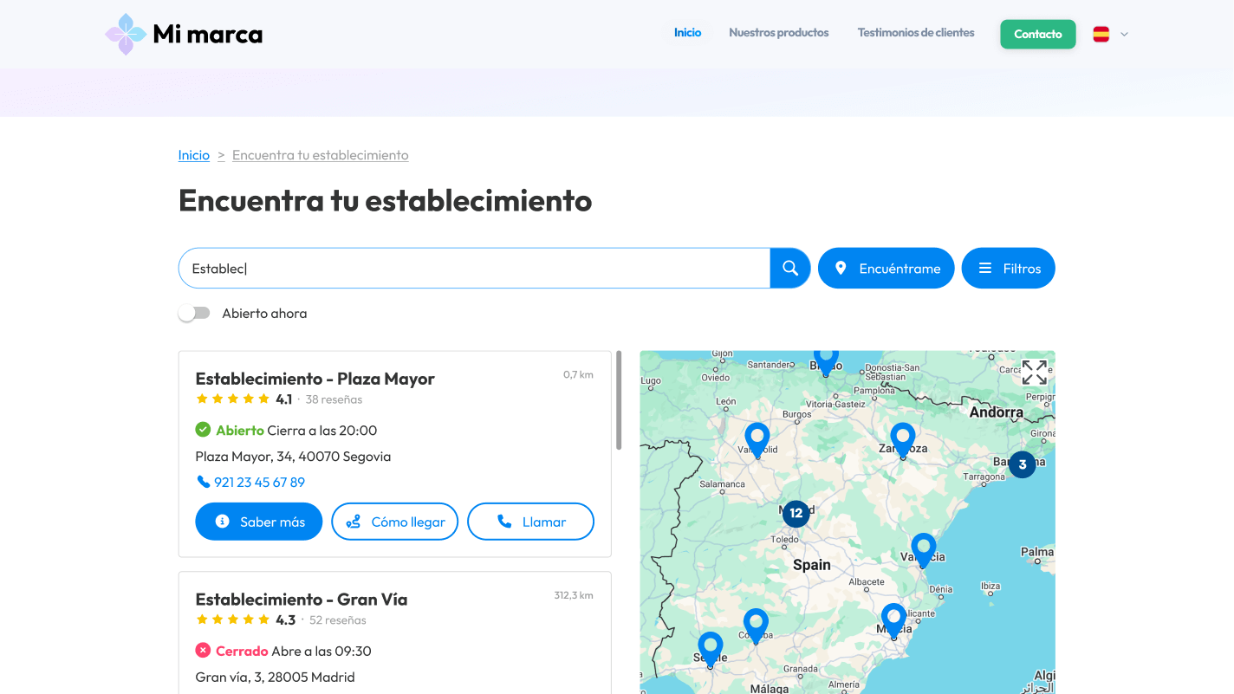Click the map pin over Córdoba
The height and width of the screenshot is (694, 1234).
pos(756,626)
